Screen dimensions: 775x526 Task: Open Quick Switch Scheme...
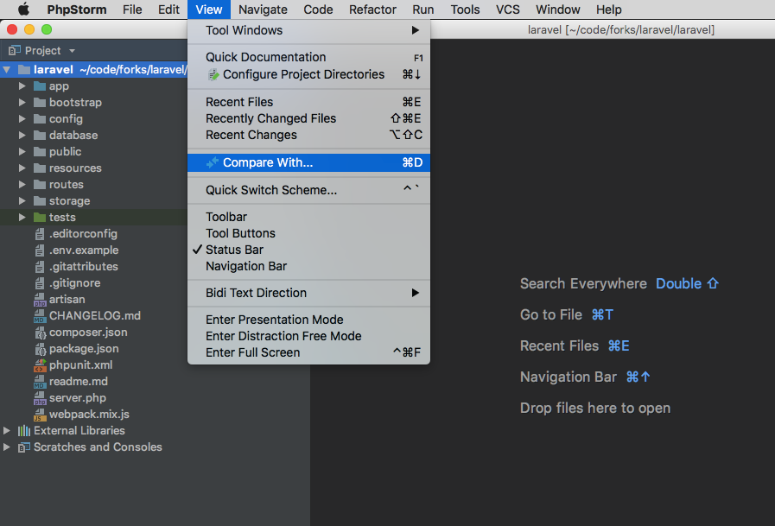[x=308, y=190]
